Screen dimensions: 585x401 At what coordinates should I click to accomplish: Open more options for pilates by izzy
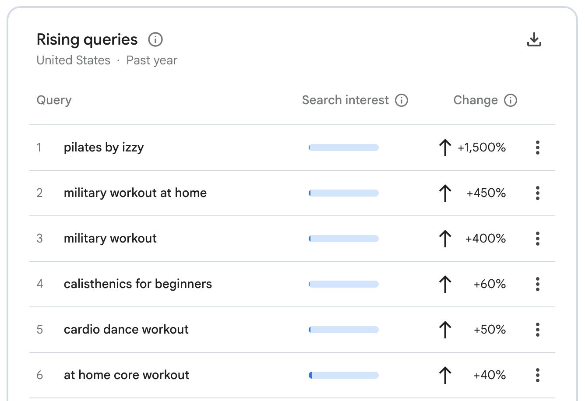(538, 148)
